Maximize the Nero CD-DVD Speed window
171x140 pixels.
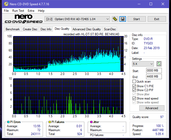click(x=151, y=4)
